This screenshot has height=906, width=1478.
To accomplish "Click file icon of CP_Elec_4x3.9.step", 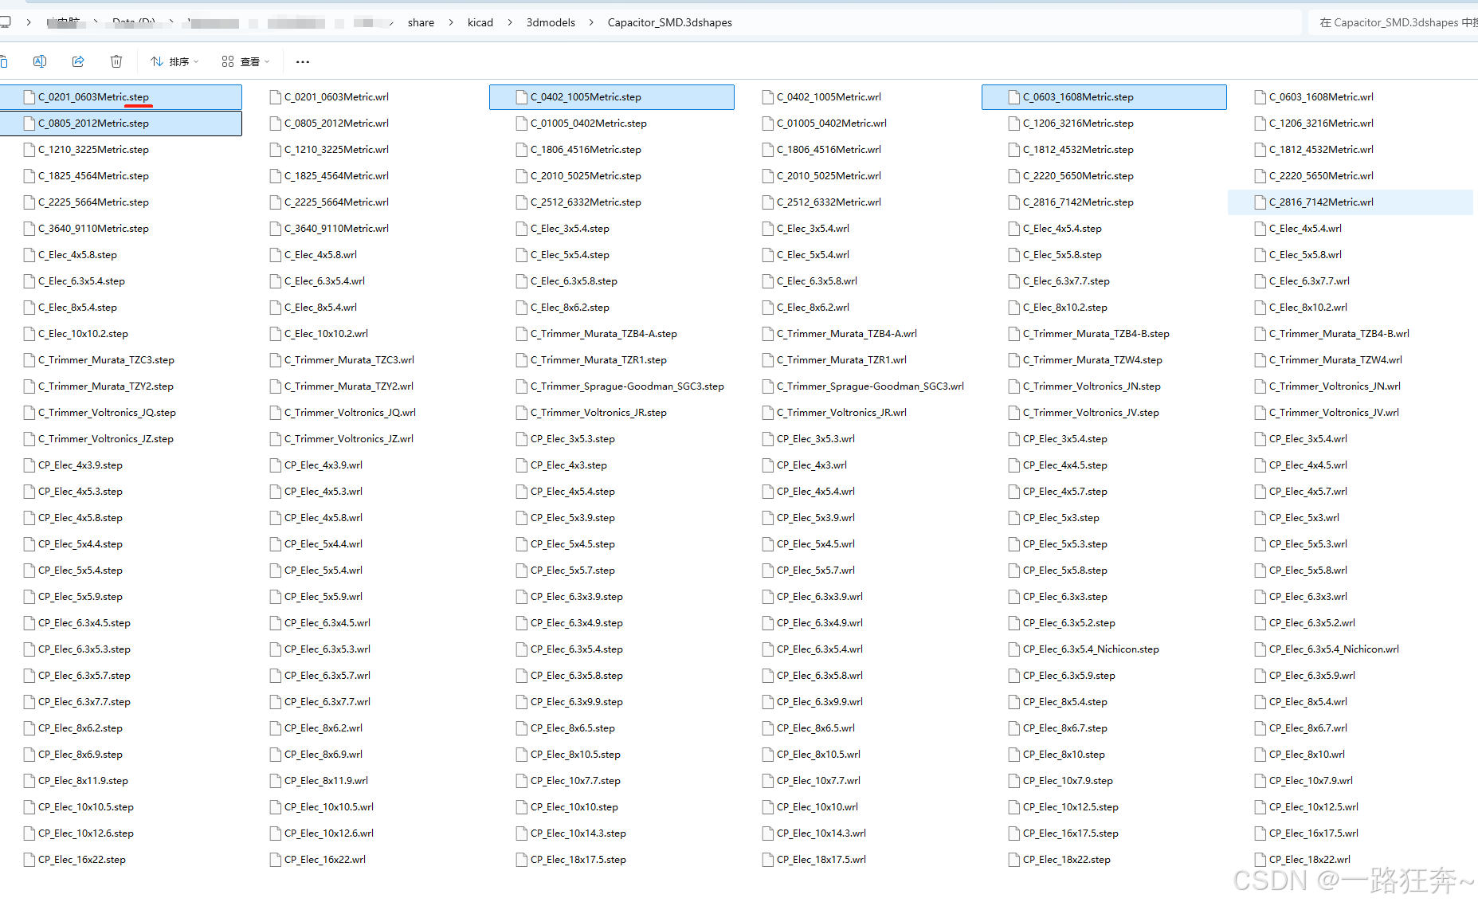I will click(x=29, y=465).
